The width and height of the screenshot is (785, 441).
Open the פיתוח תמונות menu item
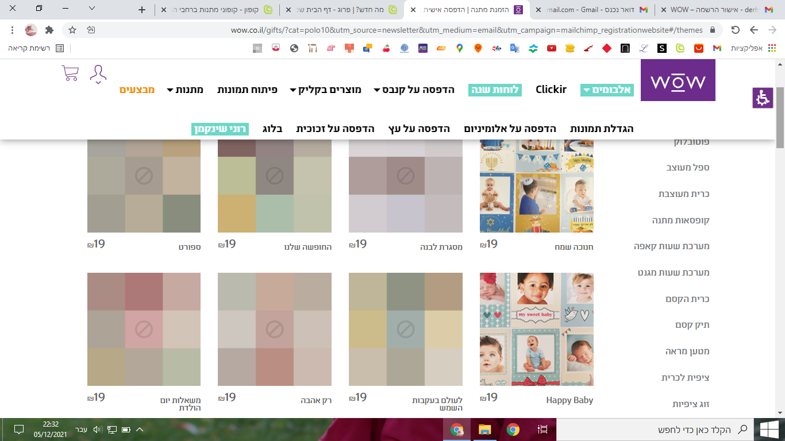tap(247, 90)
